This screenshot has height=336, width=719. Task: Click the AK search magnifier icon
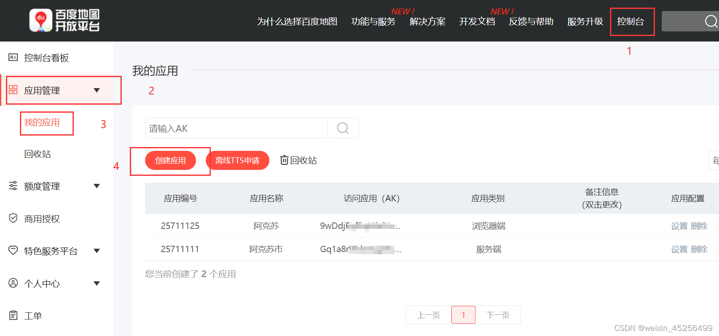343,128
